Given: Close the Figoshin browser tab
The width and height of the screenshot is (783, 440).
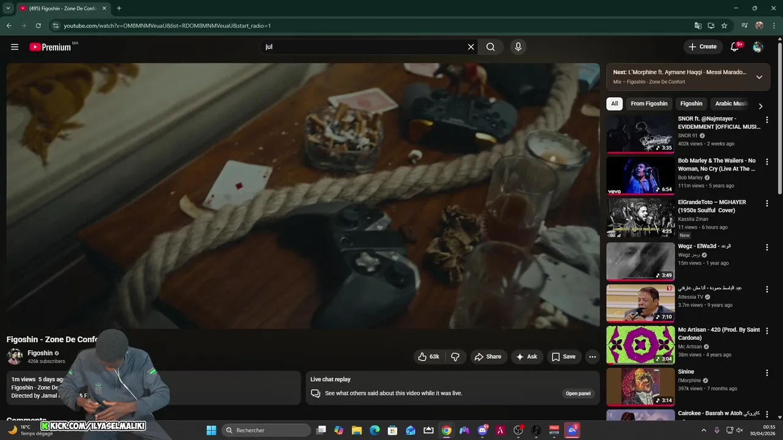Looking at the screenshot, I should coord(105,8).
